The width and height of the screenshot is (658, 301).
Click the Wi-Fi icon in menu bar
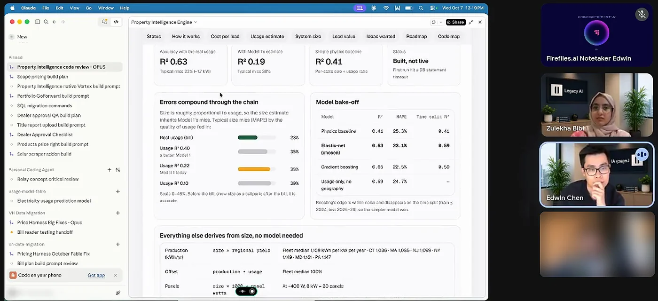[386, 8]
